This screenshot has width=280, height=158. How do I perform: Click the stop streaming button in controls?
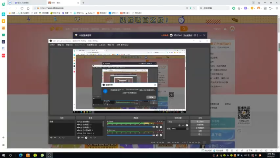[200, 122]
